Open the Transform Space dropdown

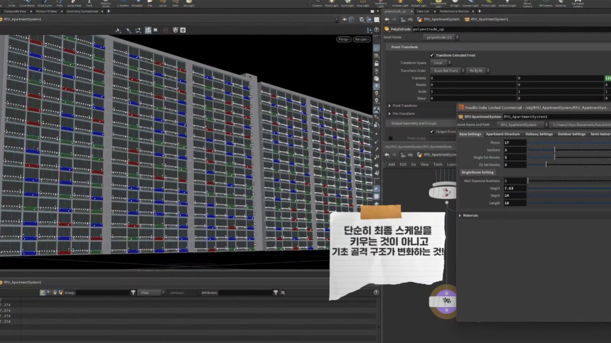(441, 63)
